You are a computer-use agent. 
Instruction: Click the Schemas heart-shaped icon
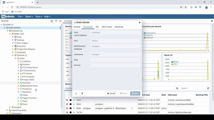[15, 55]
